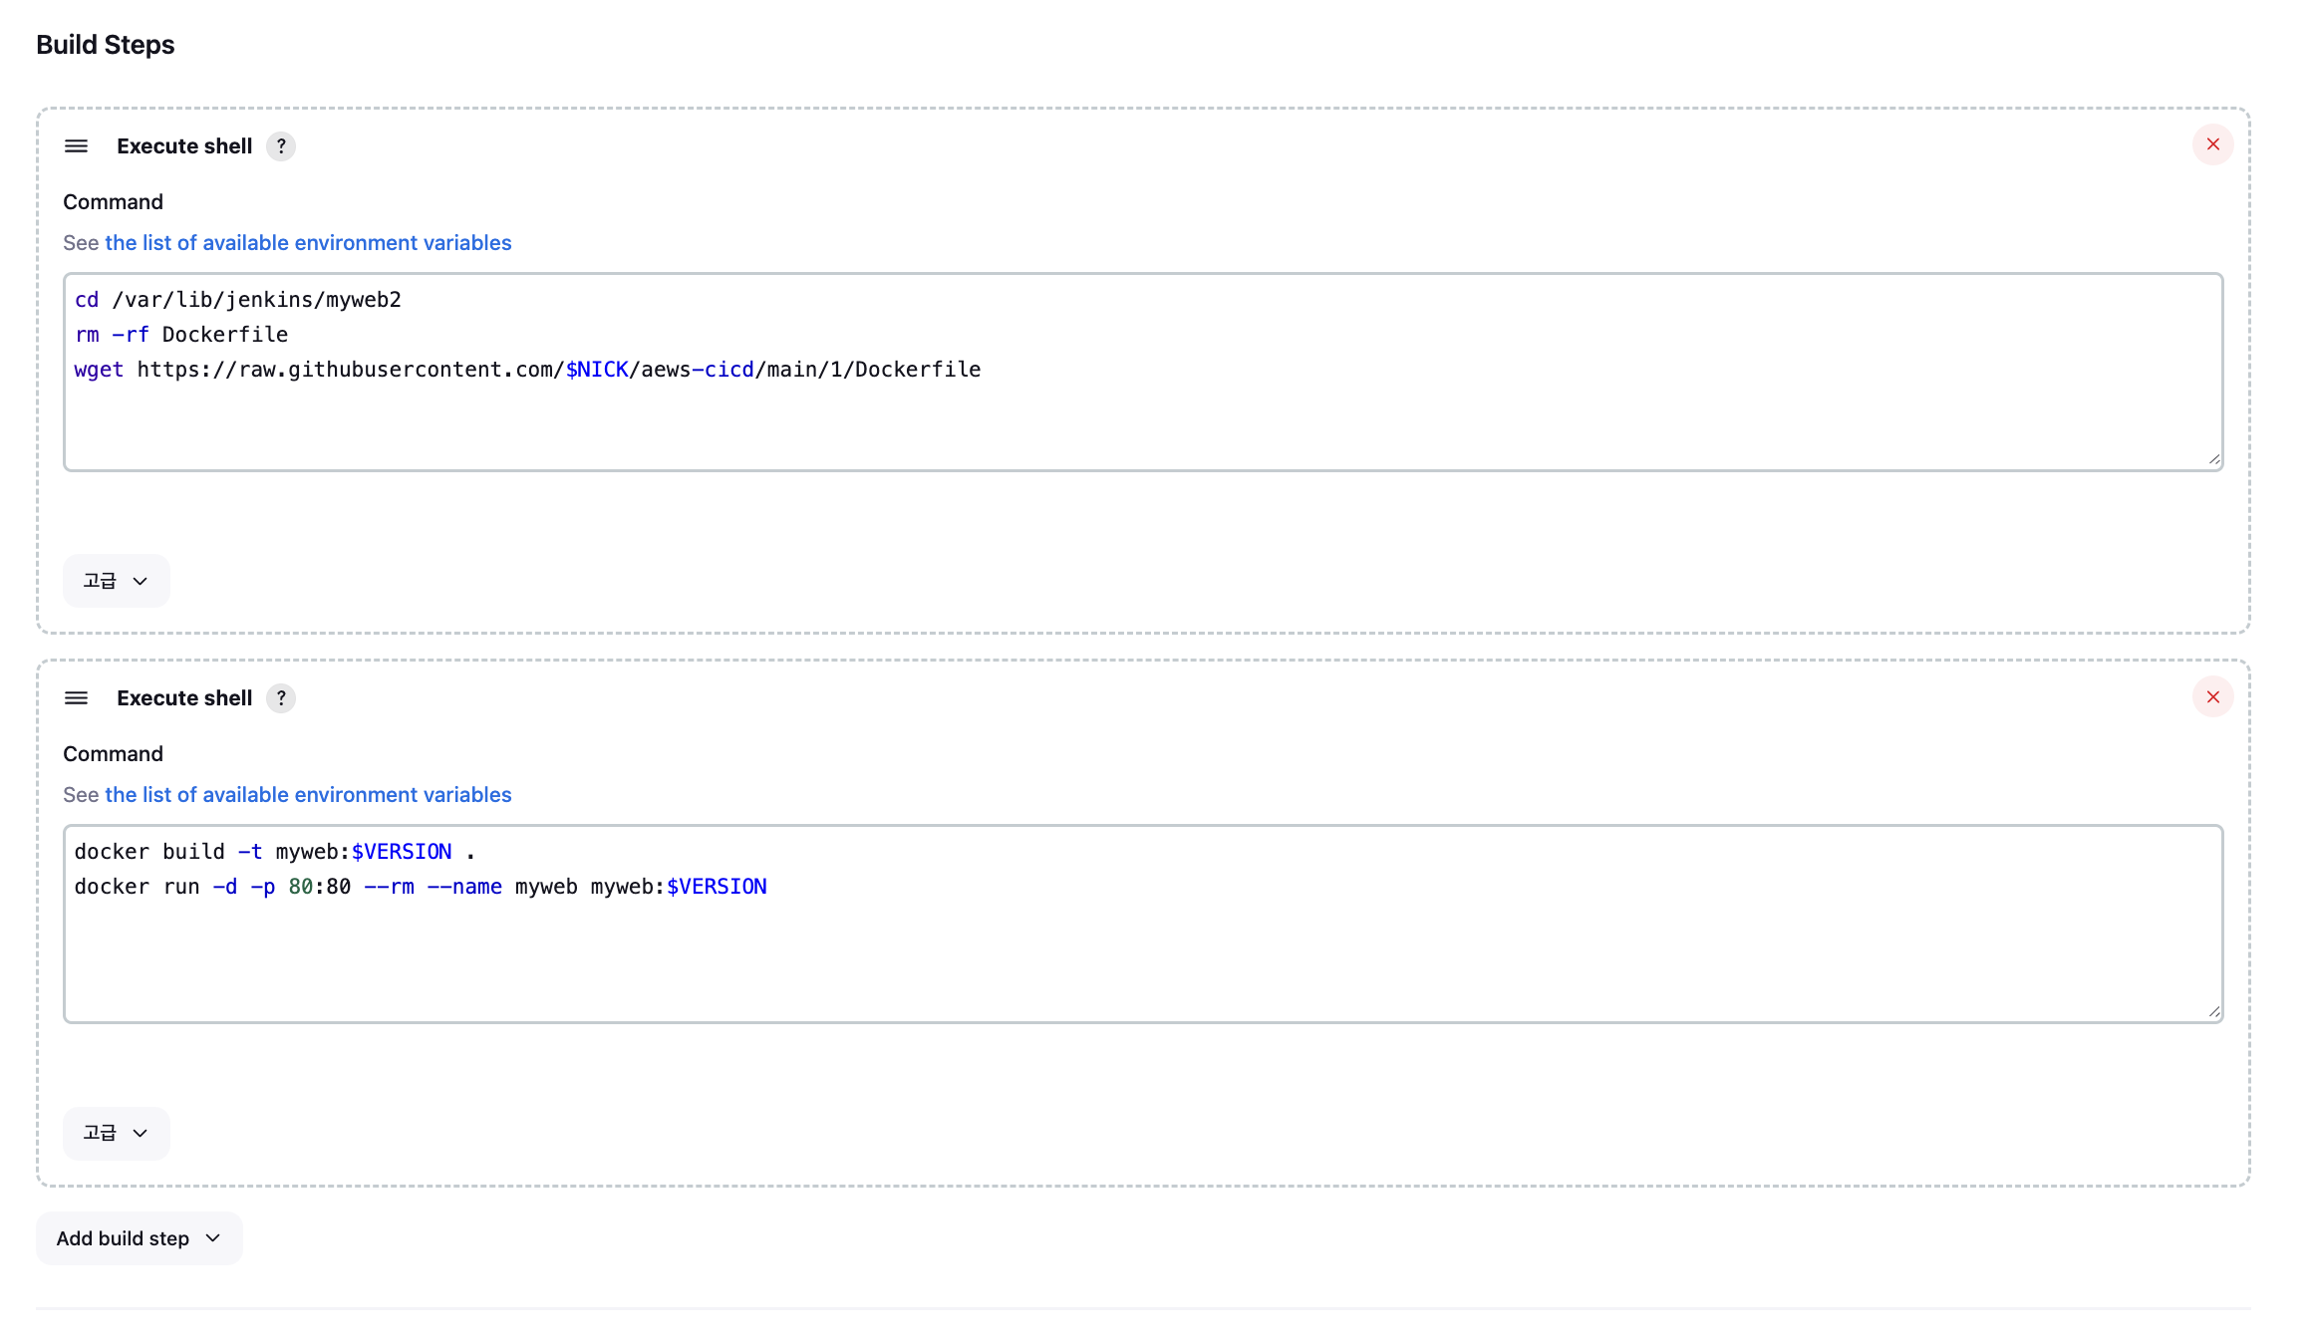Click resize grip of docker command textarea
Viewport: 2310px width, 1343px height.
click(x=2213, y=1011)
